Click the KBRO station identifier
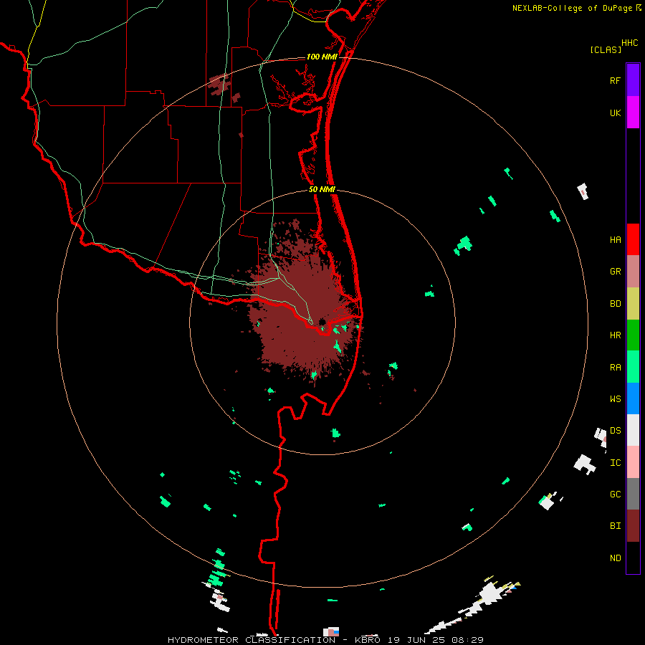Image resolution: width=645 pixels, height=645 pixels. point(368,640)
